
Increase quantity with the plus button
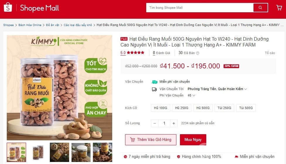point(174,123)
